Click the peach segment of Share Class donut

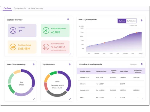tap(17, 72)
